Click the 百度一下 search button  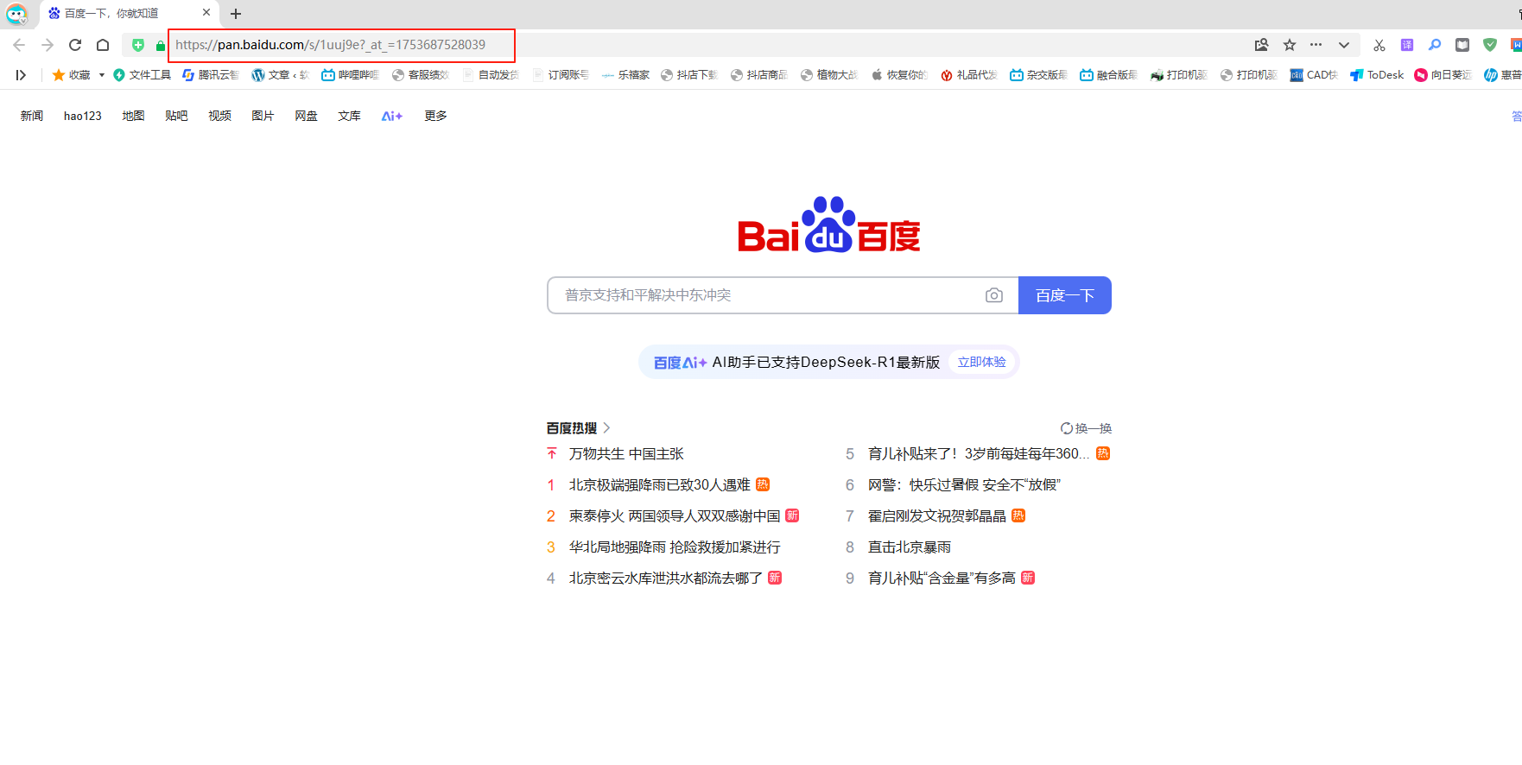[1065, 295]
